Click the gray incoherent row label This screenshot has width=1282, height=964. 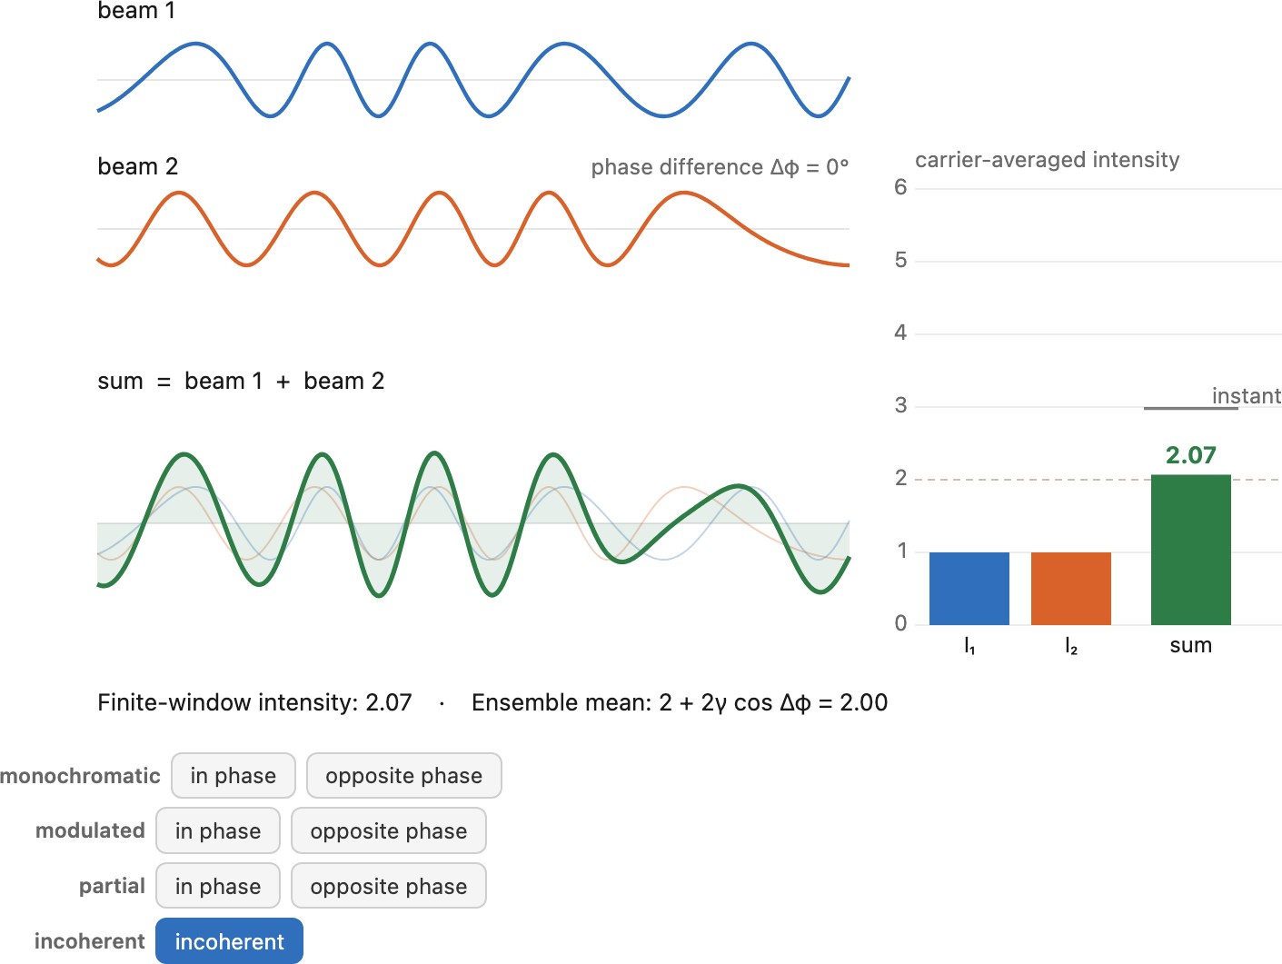[x=89, y=941]
